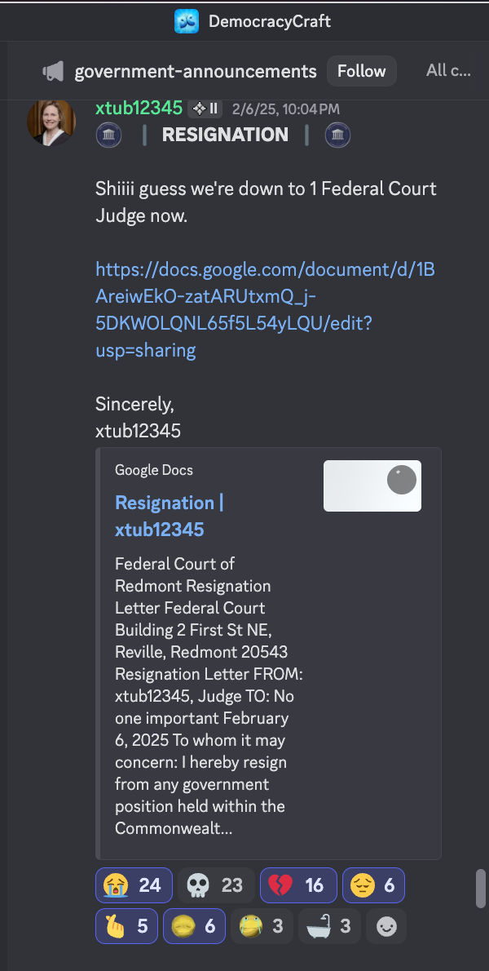Click the Follow button
Screen dimensions: 489x971
click(x=362, y=71)
